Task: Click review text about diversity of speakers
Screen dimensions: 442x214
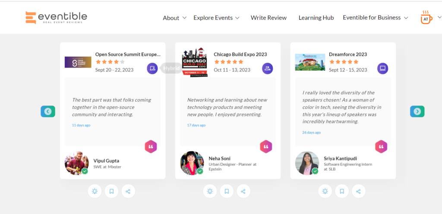Action: point(342,107)
